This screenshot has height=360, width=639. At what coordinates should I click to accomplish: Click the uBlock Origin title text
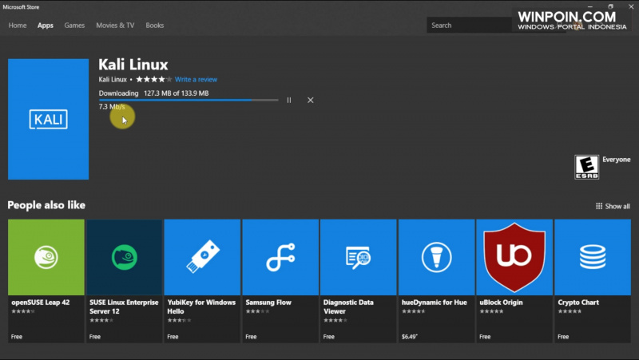click(501, 303)
